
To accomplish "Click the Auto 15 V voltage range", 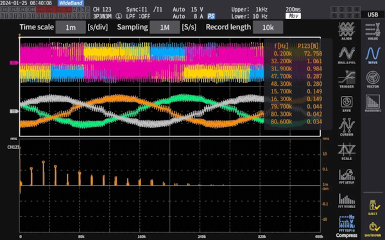I will [x=188, y=10].
